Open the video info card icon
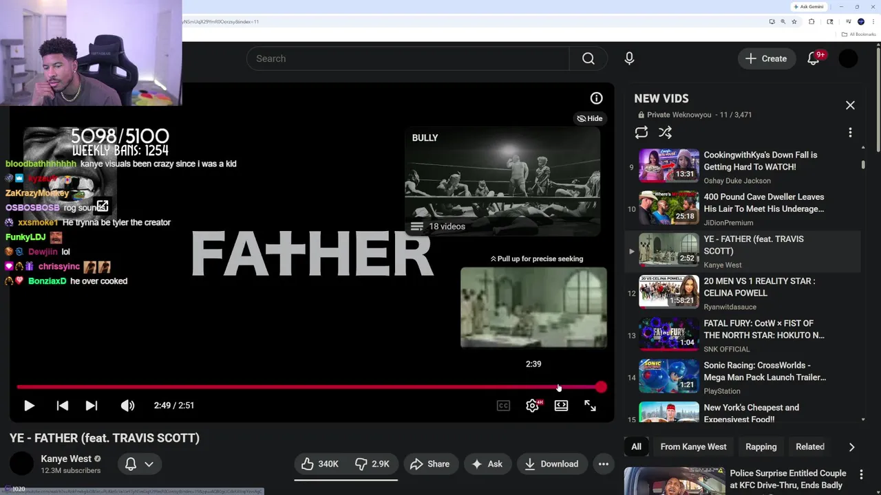Screen dimensions: 881x495 [x=597, y=98]
